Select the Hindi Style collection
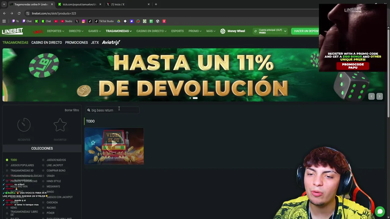Image resolution: width=390 pixels, height=219 pixels. point(54,181)
